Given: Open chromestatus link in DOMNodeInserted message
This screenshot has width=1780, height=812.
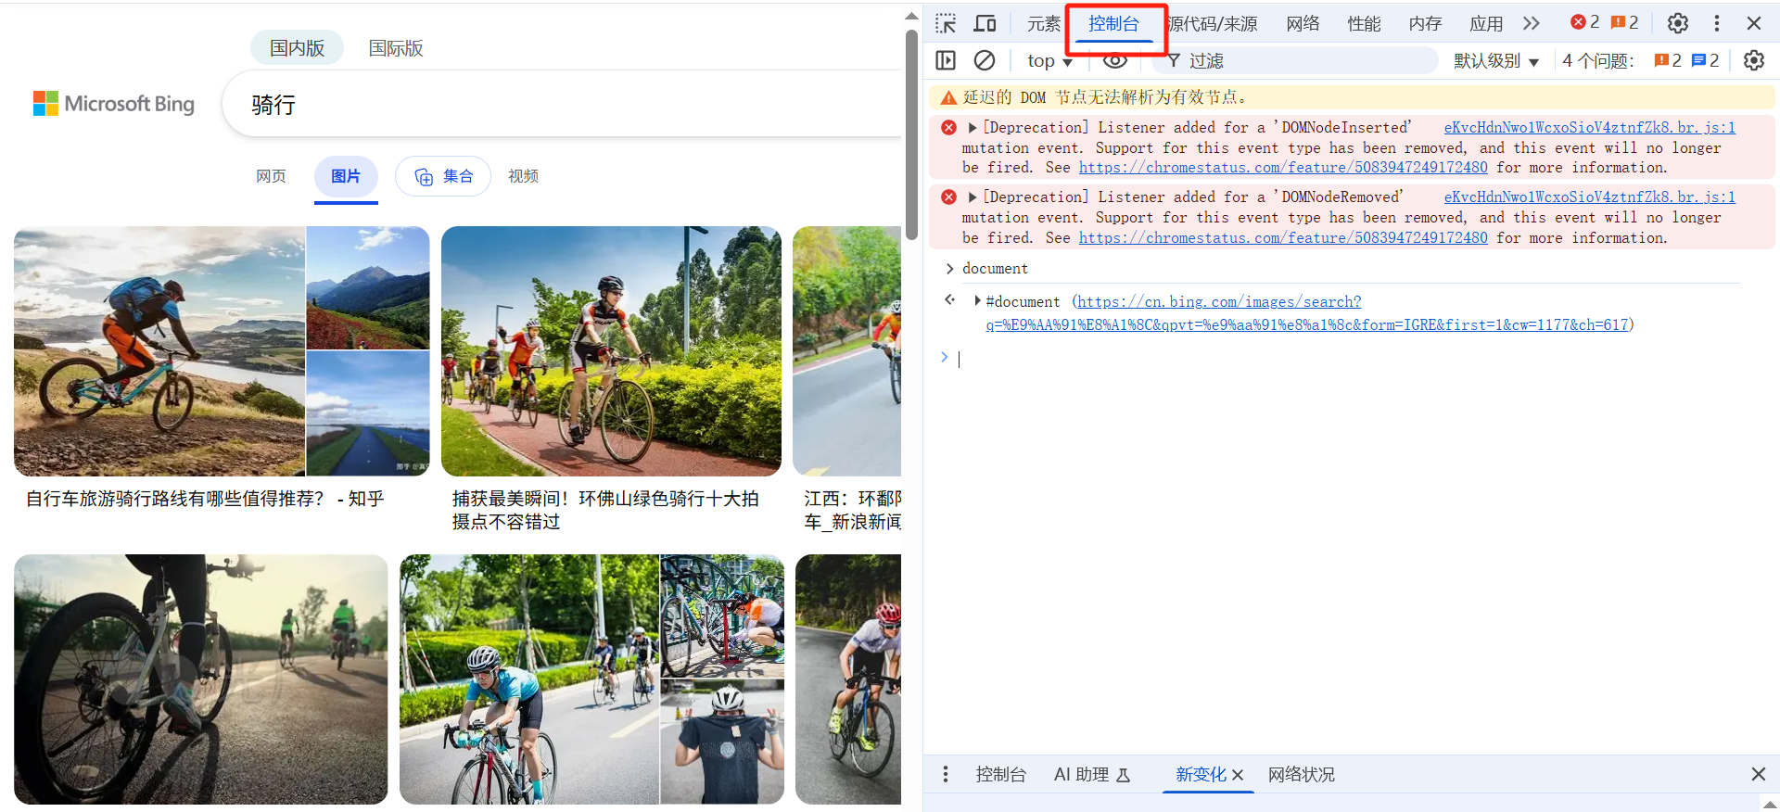Looking at the screenshot, I should click(1283, 168).
